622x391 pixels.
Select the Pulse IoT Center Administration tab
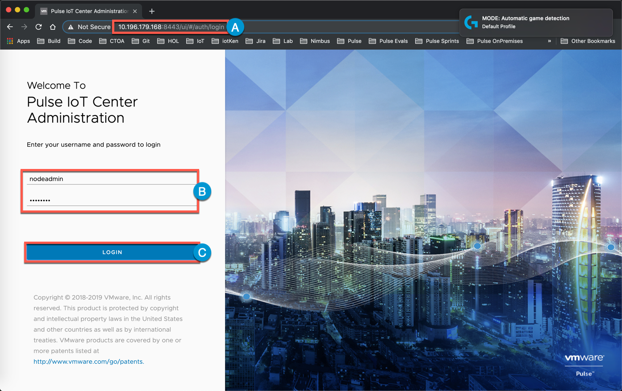[89, 11]
